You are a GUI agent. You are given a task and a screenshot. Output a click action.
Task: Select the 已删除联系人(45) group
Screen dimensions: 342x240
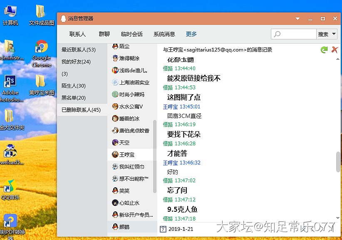coord(81,110)
